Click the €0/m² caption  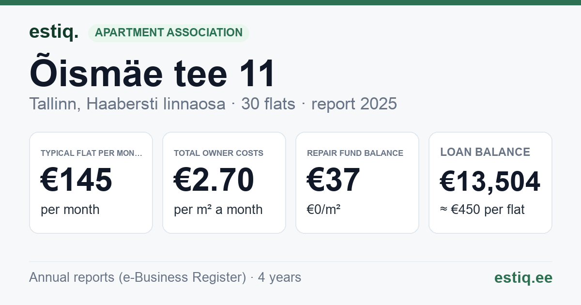pos(324,210)
